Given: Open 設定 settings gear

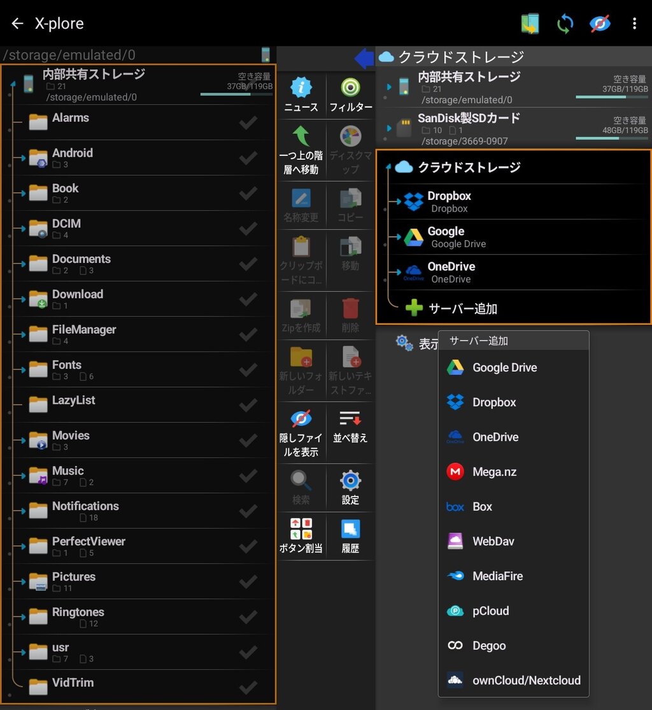Looking at the screenshot, I should click(350, 488).
